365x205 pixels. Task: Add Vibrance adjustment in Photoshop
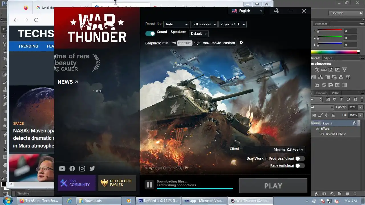344,69
